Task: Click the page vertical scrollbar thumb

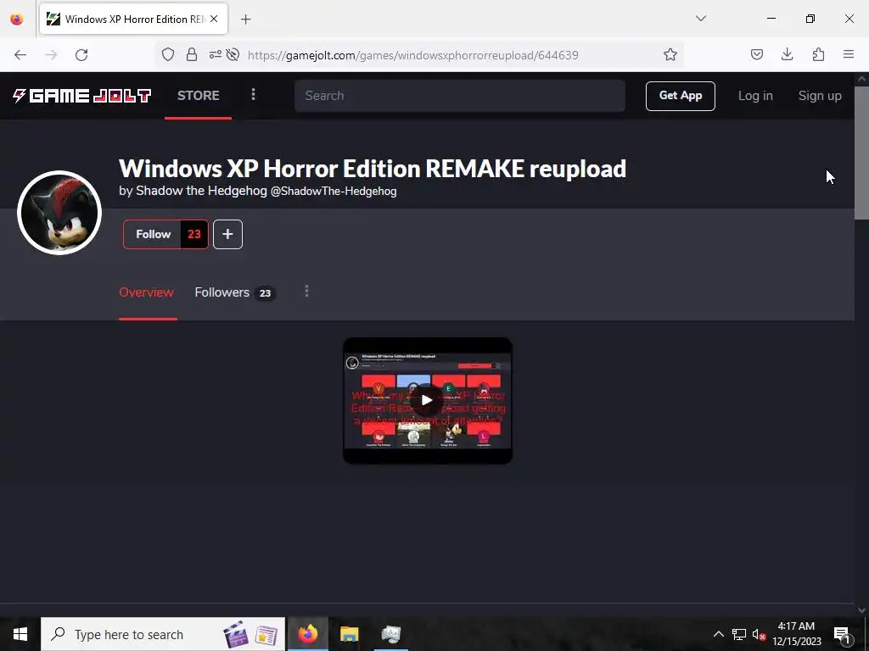Action: [861, 153]
